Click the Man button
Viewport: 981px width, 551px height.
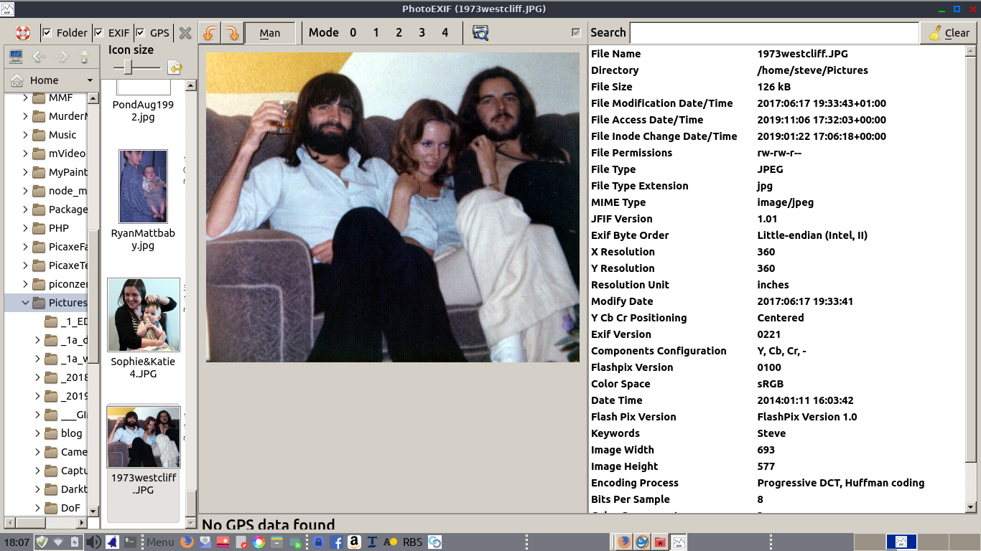coord(270,33)
